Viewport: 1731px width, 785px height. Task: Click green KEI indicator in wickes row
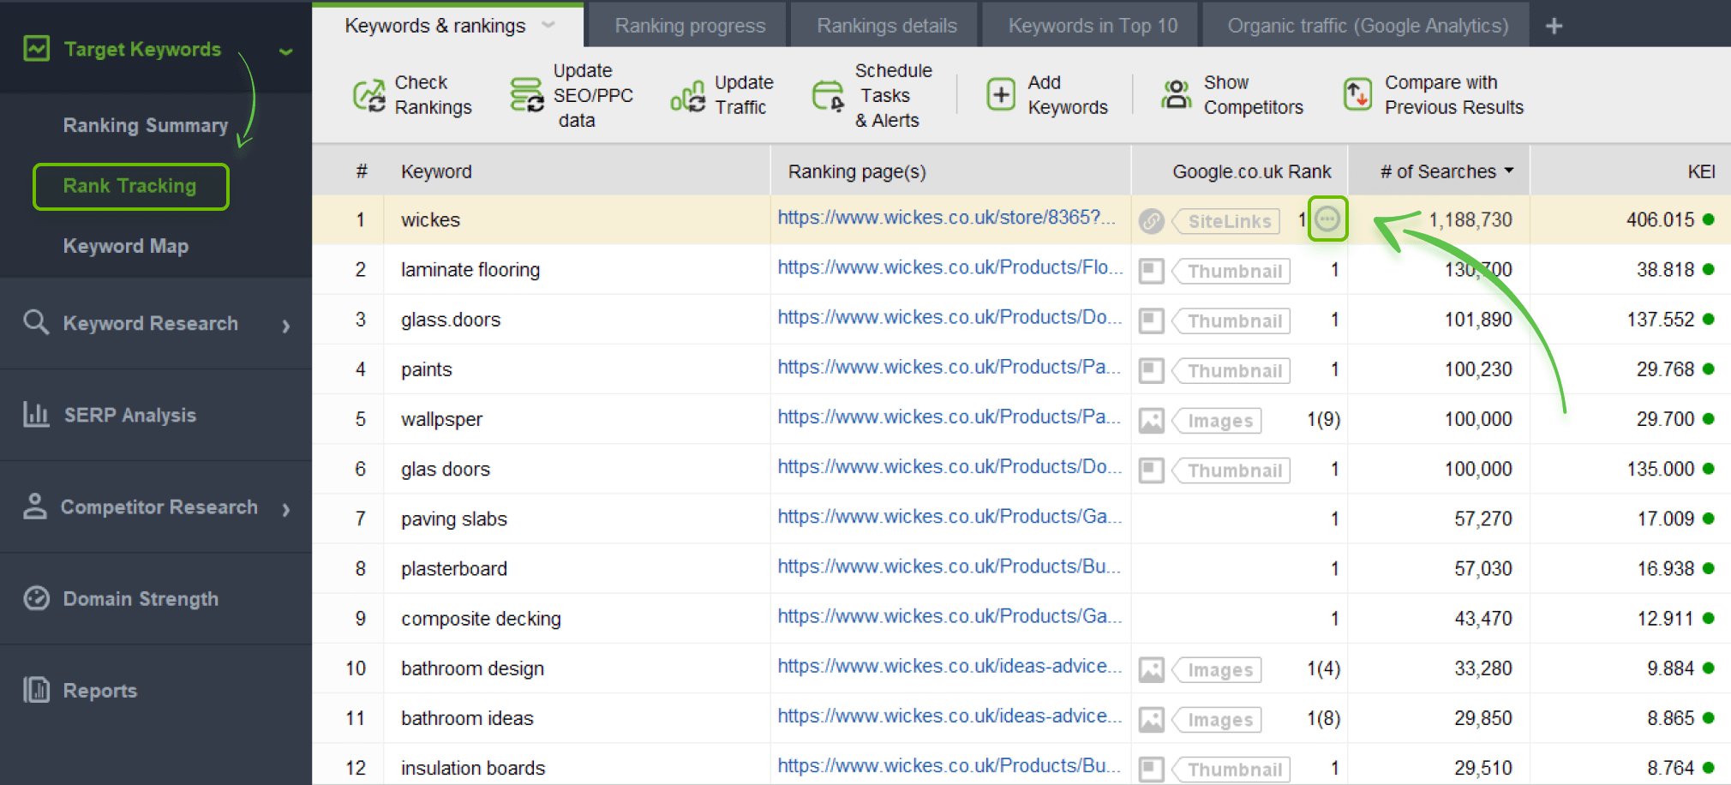coord(1709,219)
